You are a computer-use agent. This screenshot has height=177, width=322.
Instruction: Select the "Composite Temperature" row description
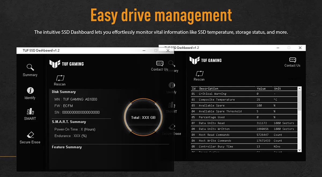point(217,100)
